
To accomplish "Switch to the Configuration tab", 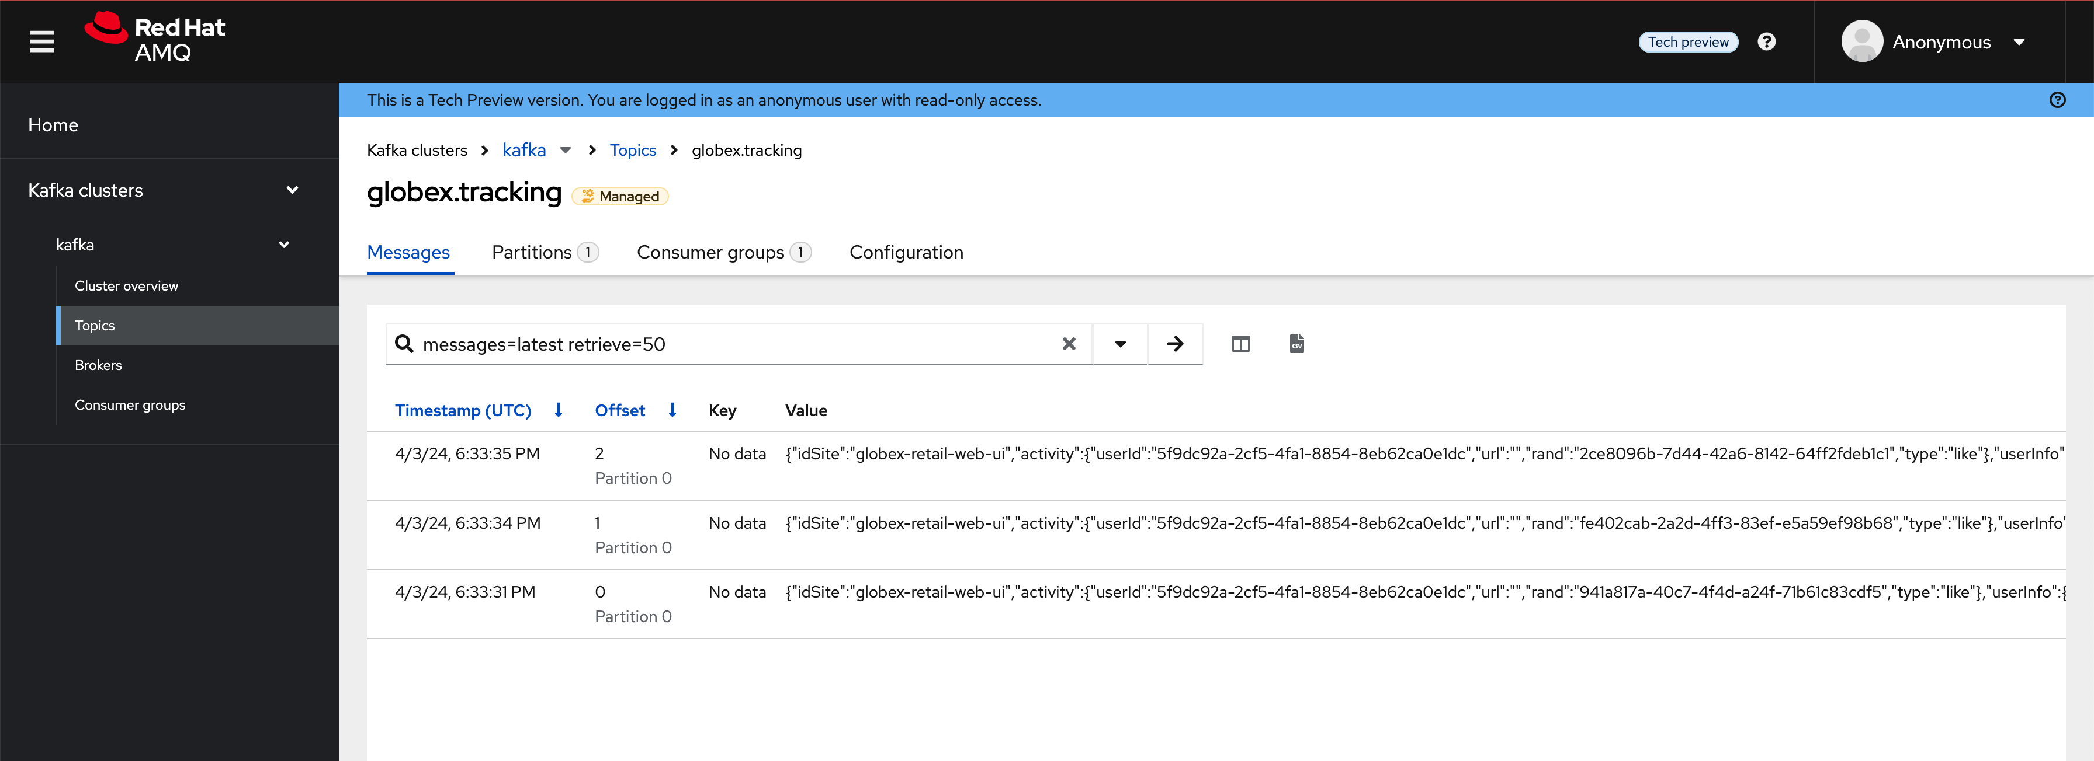I will click(x=908, y=251).
